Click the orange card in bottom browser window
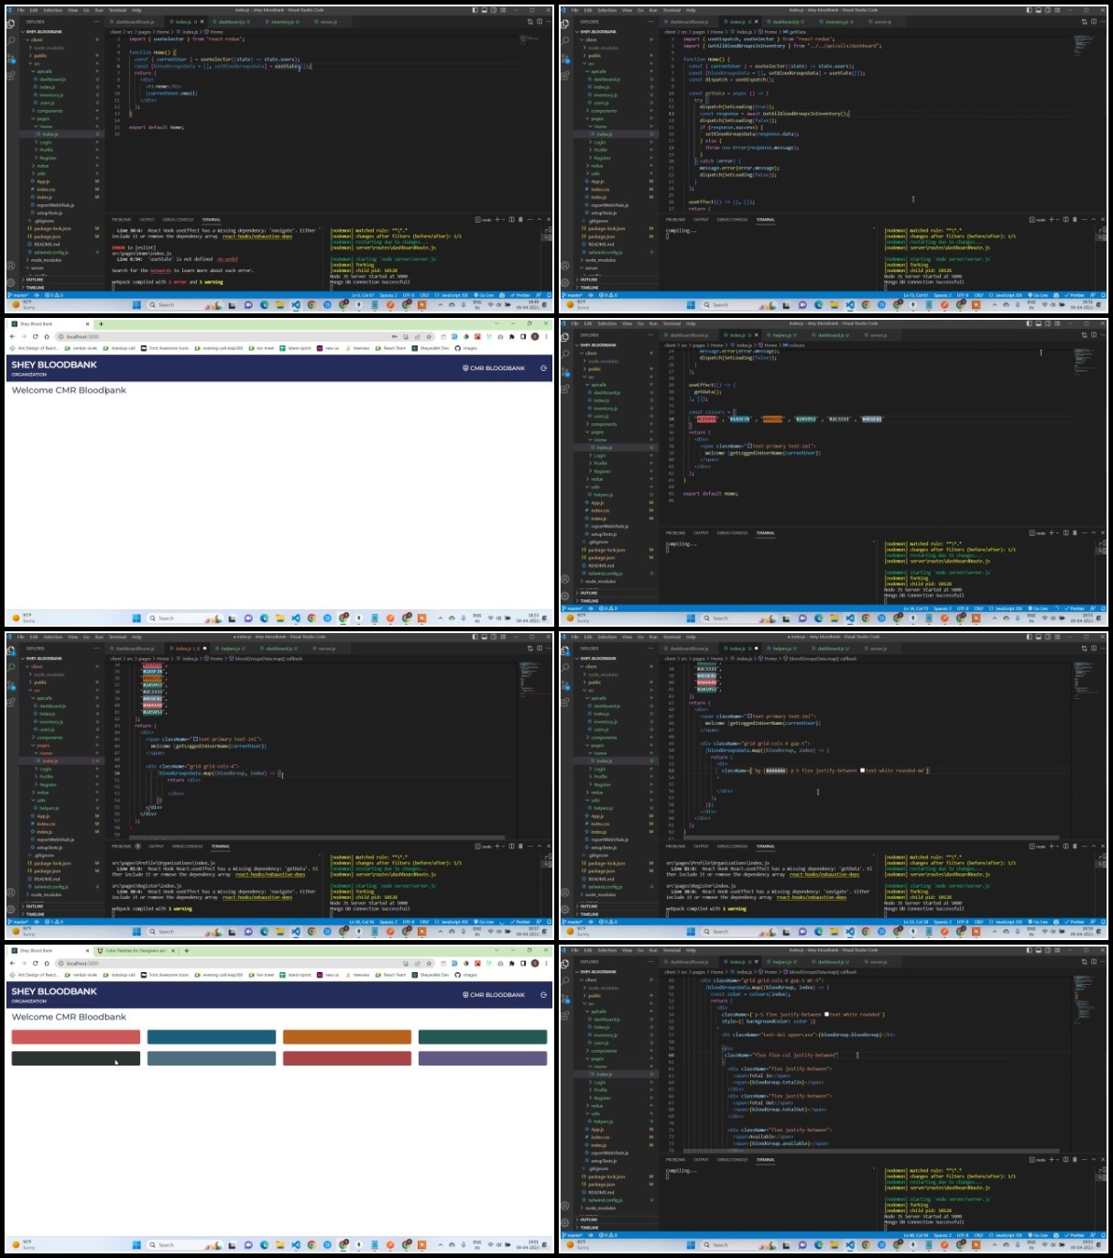The image size is (1113, 1258). [347, 1037]
